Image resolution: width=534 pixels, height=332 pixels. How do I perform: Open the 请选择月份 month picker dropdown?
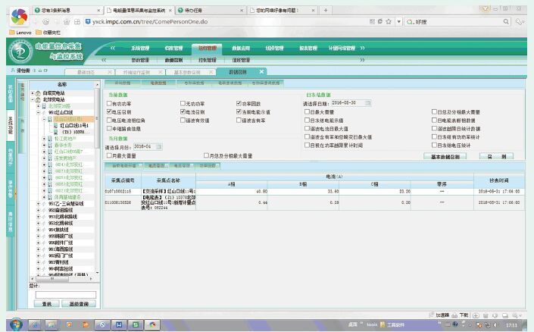click(158, 146)
